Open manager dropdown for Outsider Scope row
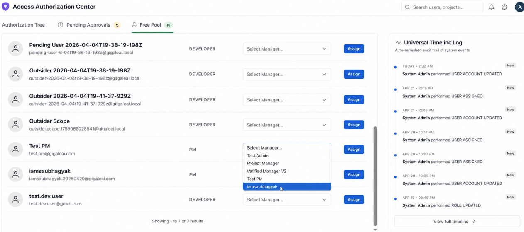524x232 pixels. pos(287,125)
